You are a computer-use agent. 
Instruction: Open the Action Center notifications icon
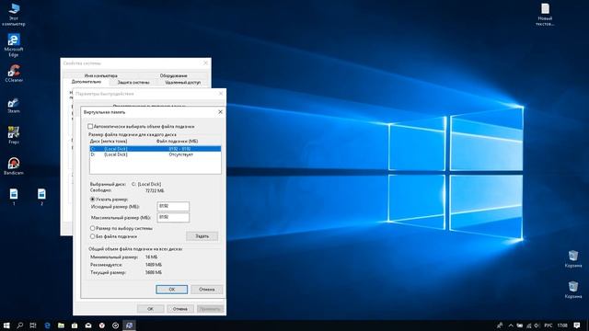point(577,325)
